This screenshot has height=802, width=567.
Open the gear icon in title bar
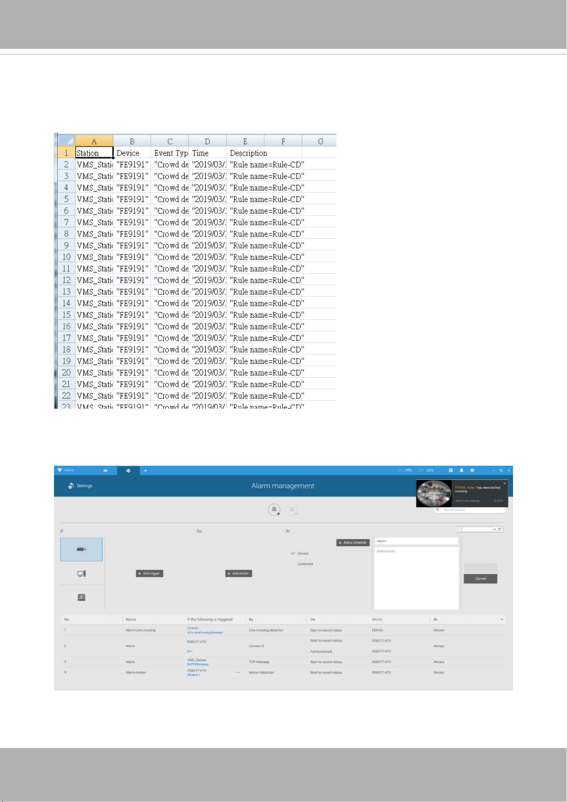point(472,470)
